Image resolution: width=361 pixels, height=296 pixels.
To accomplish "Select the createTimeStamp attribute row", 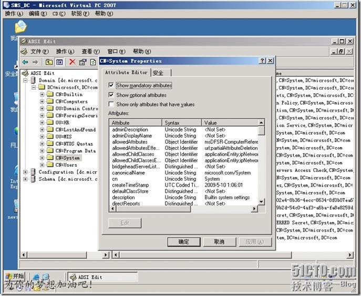I will (x=184, y=185).
